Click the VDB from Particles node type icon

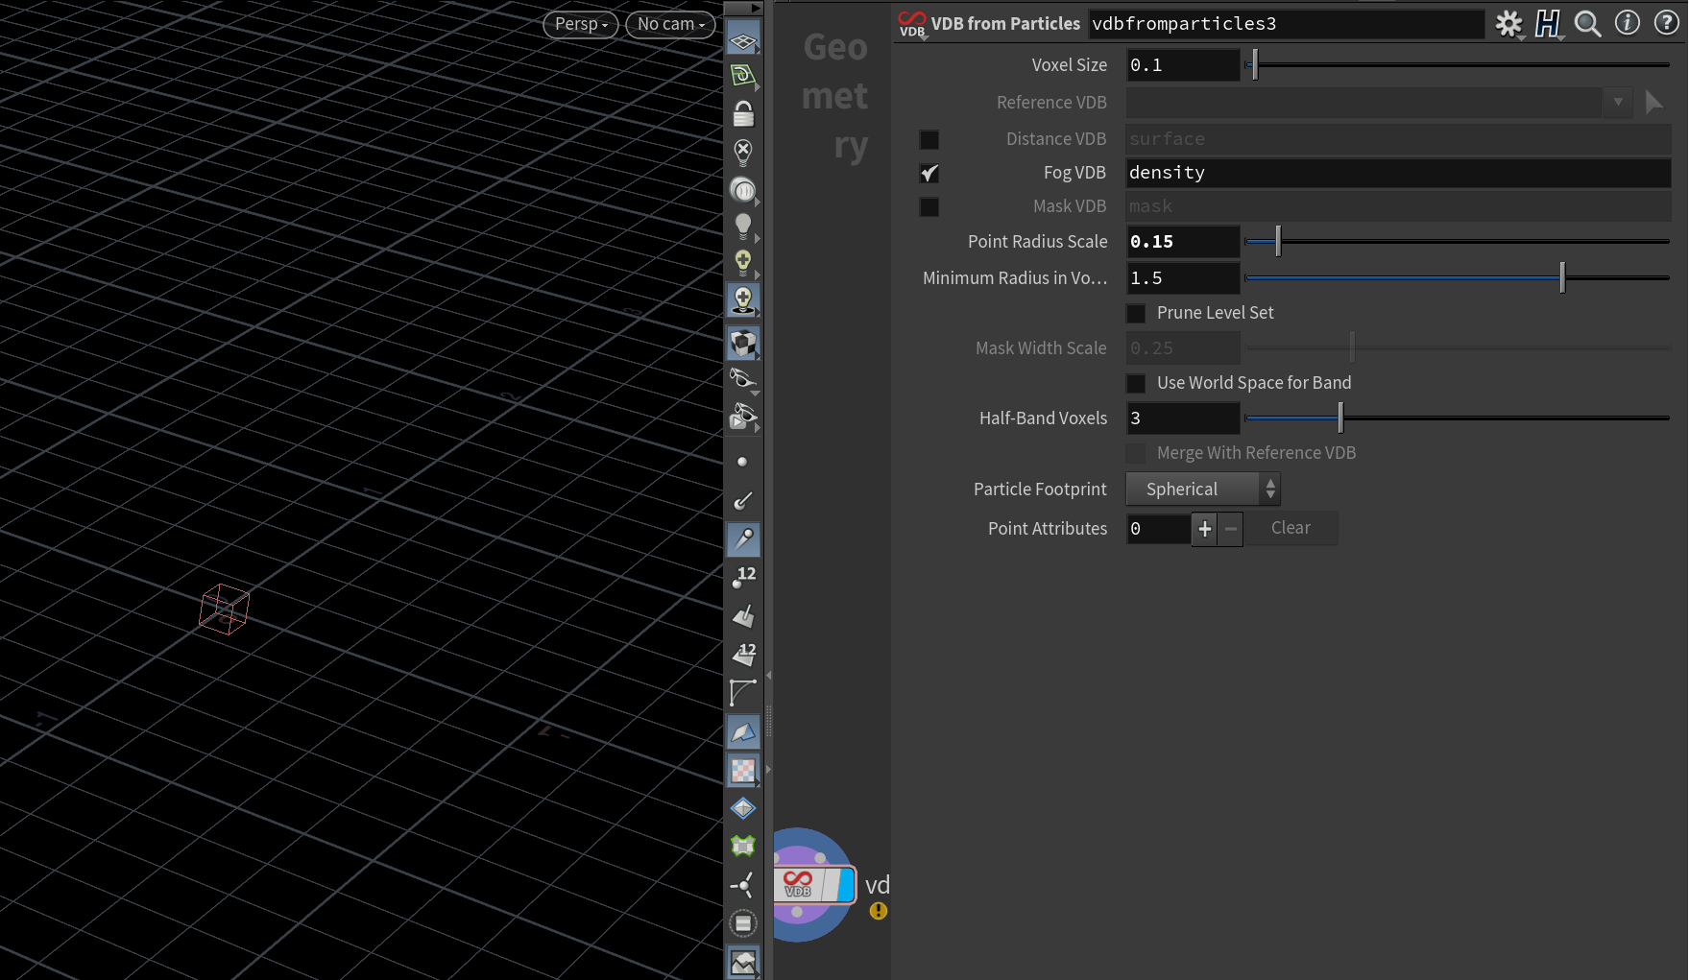(x=911, y=24)
